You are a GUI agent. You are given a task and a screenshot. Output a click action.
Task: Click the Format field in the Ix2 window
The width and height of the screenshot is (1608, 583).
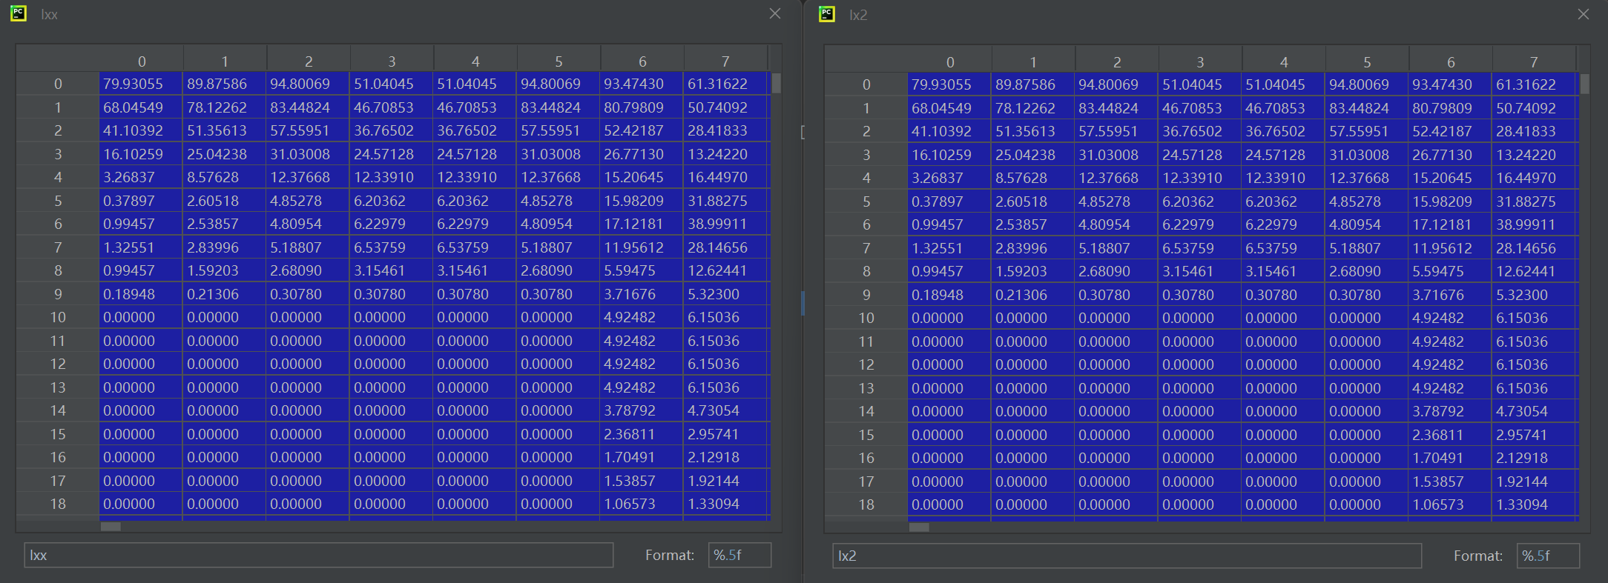pos(1548,556)
